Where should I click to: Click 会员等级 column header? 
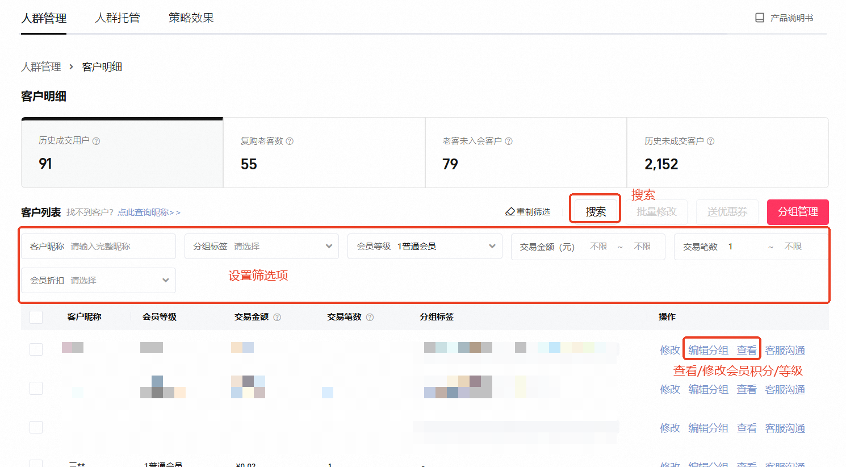pyautogui.click(x=160, y=317)
